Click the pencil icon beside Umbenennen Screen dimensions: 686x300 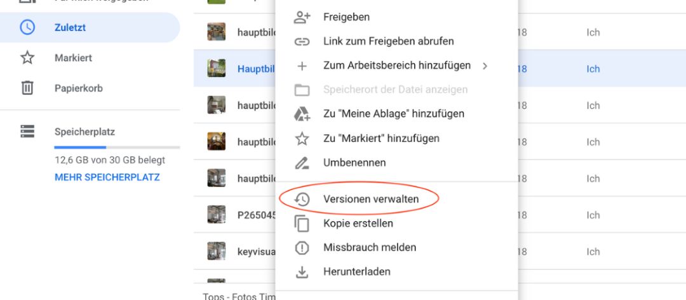click(302, 163)
